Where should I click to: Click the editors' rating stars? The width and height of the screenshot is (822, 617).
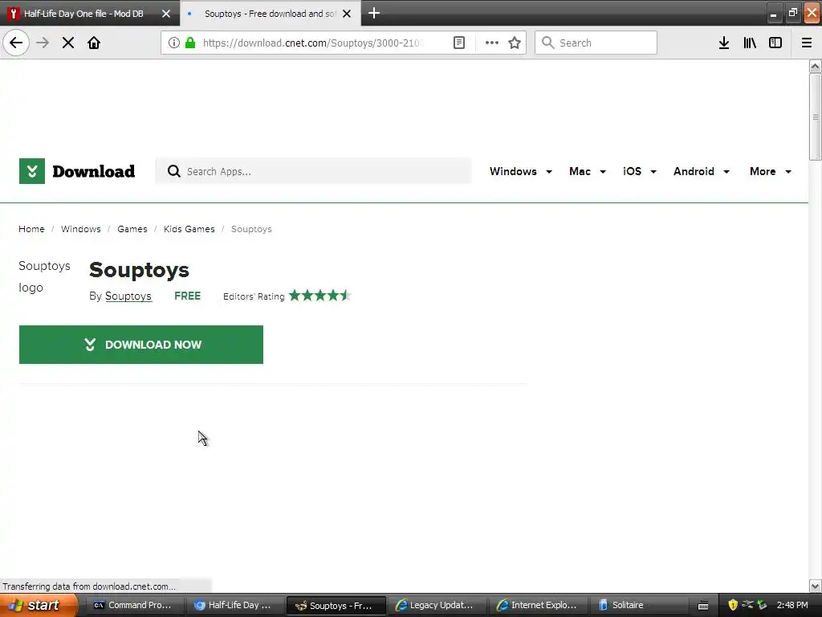(x=319, y=296)
